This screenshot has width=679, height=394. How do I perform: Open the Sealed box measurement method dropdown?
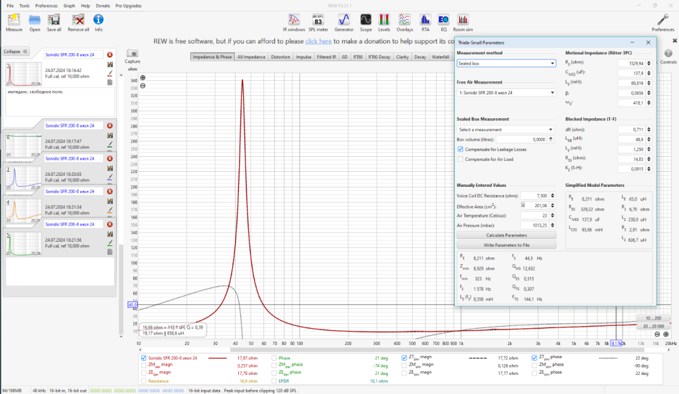(x=506, y=63)
